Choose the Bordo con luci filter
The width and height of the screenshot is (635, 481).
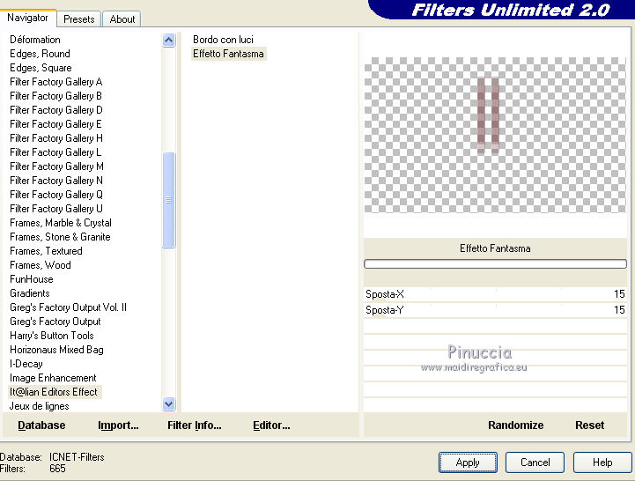pos(223,40)
